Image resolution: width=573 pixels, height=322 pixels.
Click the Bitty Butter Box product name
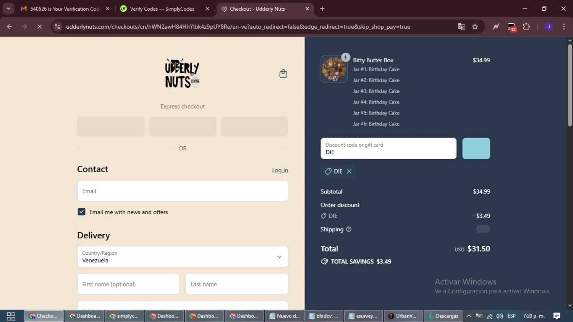373,60
